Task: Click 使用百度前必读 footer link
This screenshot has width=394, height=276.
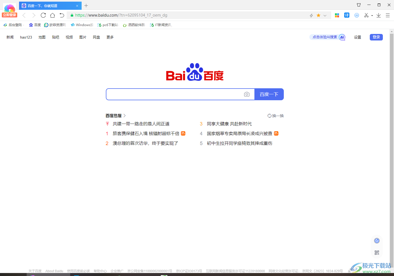Action: click(x=78, y=271)
